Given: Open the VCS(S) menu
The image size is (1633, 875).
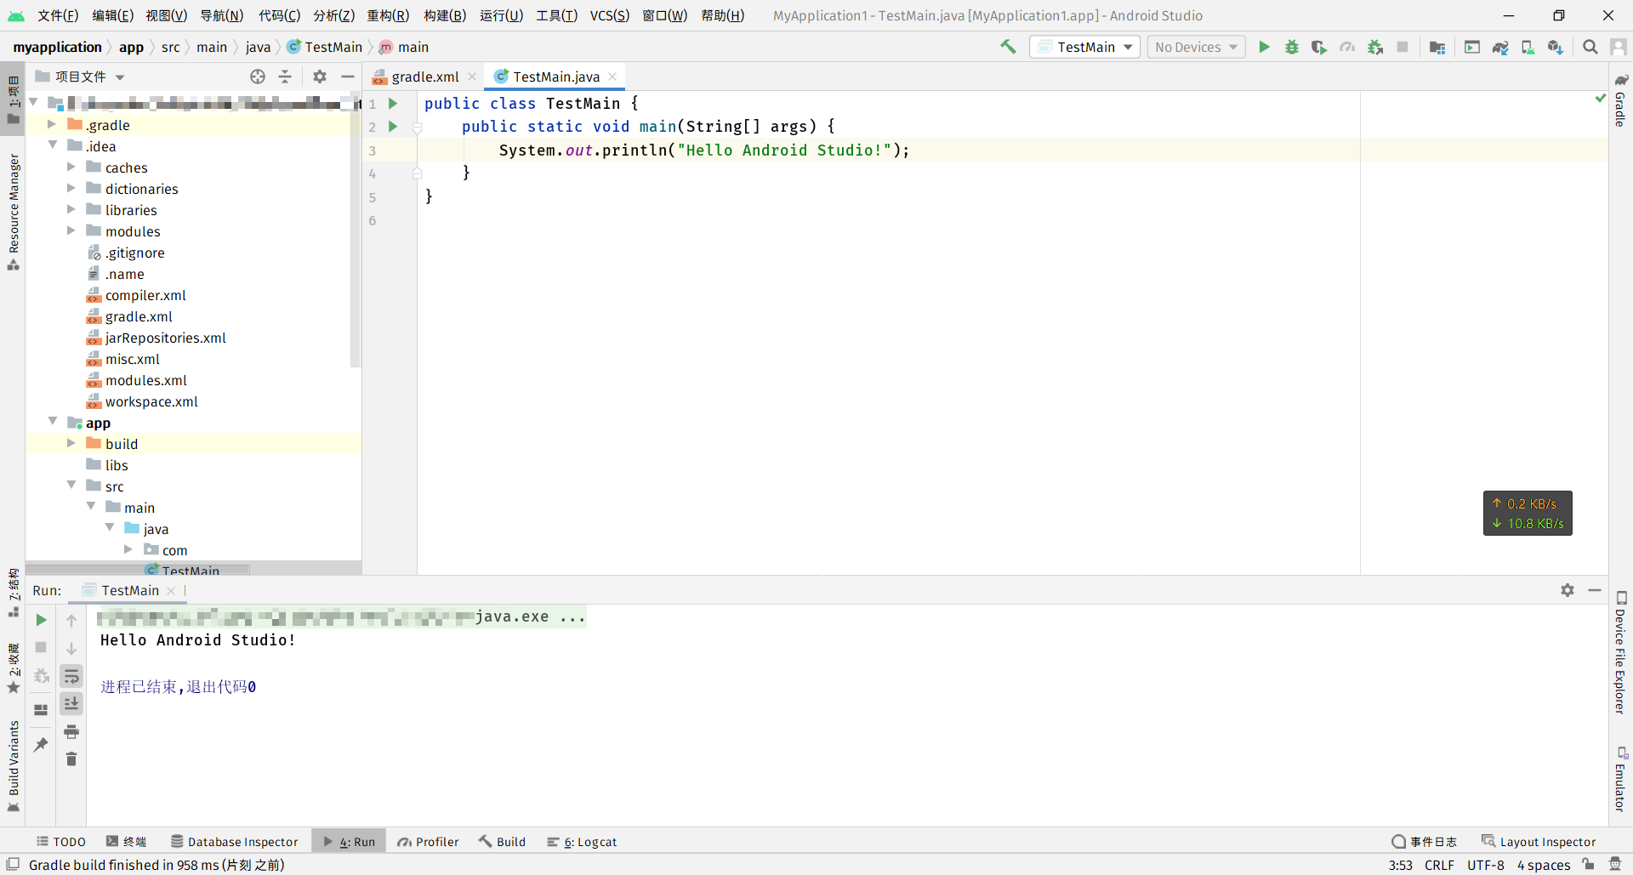Looking at the screenshot, I should (610, 15).
